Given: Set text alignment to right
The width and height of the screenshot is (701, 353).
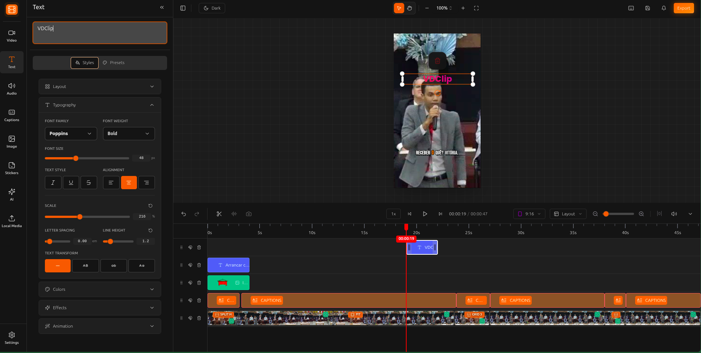Looking at the screenshot, I should point(146,183).
